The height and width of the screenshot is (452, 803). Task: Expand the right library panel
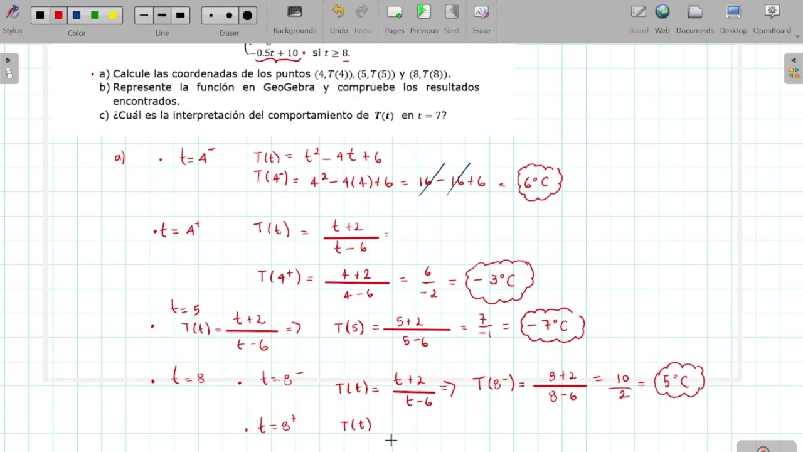point(794,68)
